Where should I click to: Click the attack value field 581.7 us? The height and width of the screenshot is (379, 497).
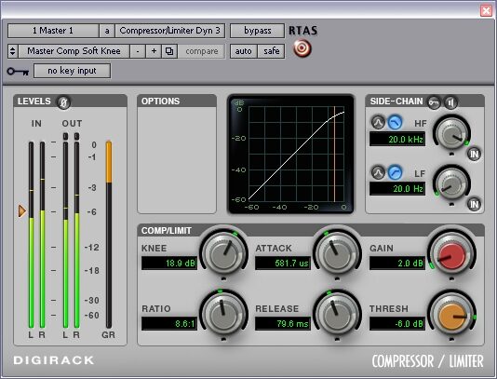(x=283, y=263)
